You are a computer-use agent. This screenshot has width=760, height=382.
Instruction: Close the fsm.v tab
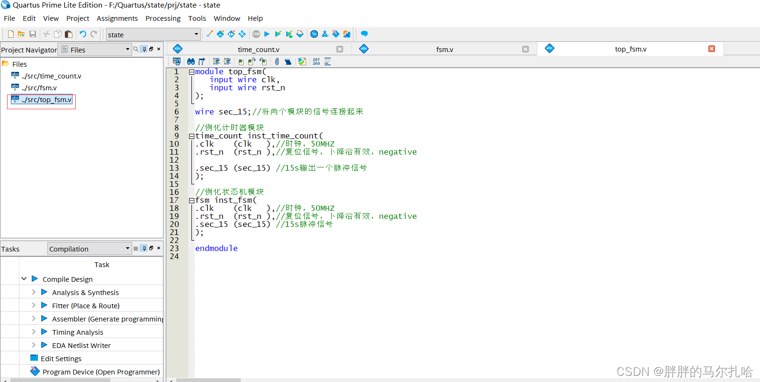[x=525, y=49]
